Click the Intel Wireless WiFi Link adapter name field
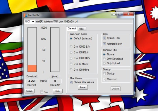The height and width of the screenshot is (111, 158). 84,22
